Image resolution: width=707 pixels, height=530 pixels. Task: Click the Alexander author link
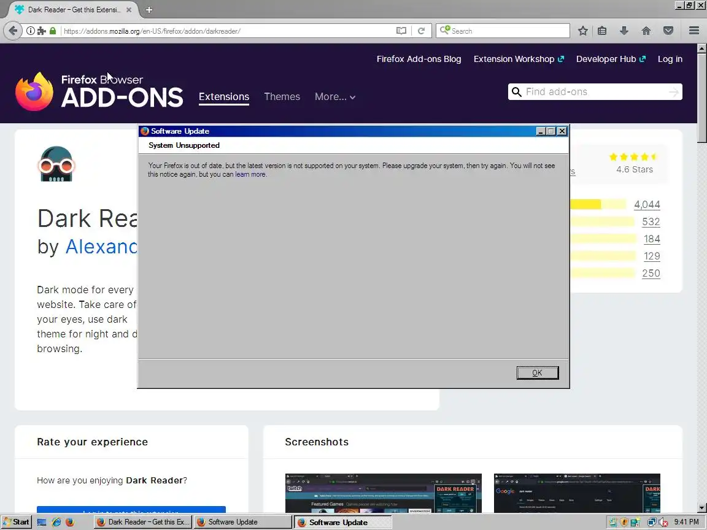tap(101, 247)
